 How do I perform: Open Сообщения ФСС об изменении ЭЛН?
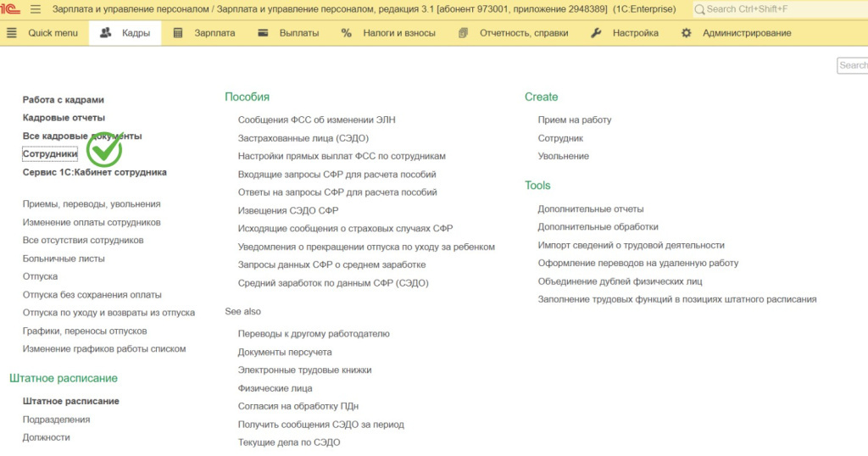[317, 120]
